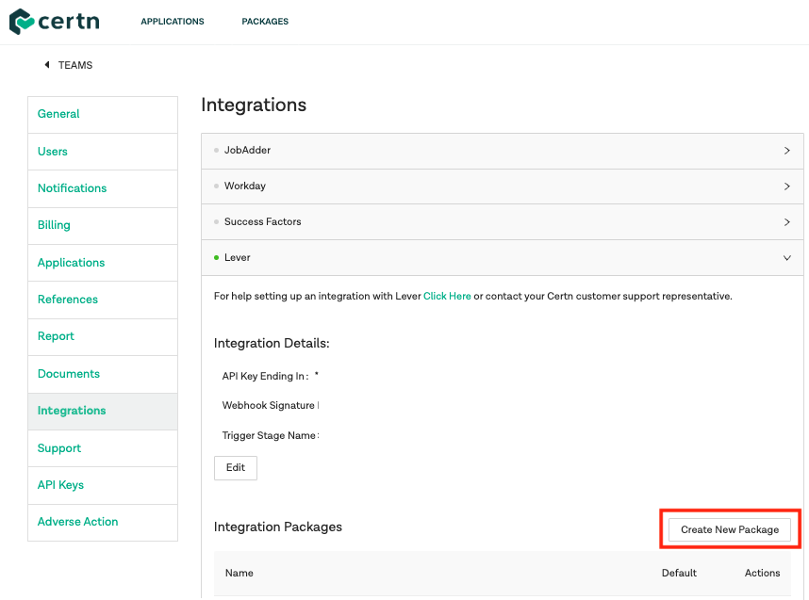Click the Name column header
The height and width of the screenshot is (600, 809).
[239, 574]
